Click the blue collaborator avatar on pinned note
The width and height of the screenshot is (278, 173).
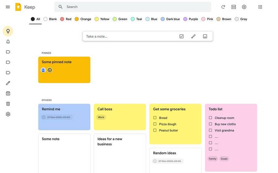point(43,70)
